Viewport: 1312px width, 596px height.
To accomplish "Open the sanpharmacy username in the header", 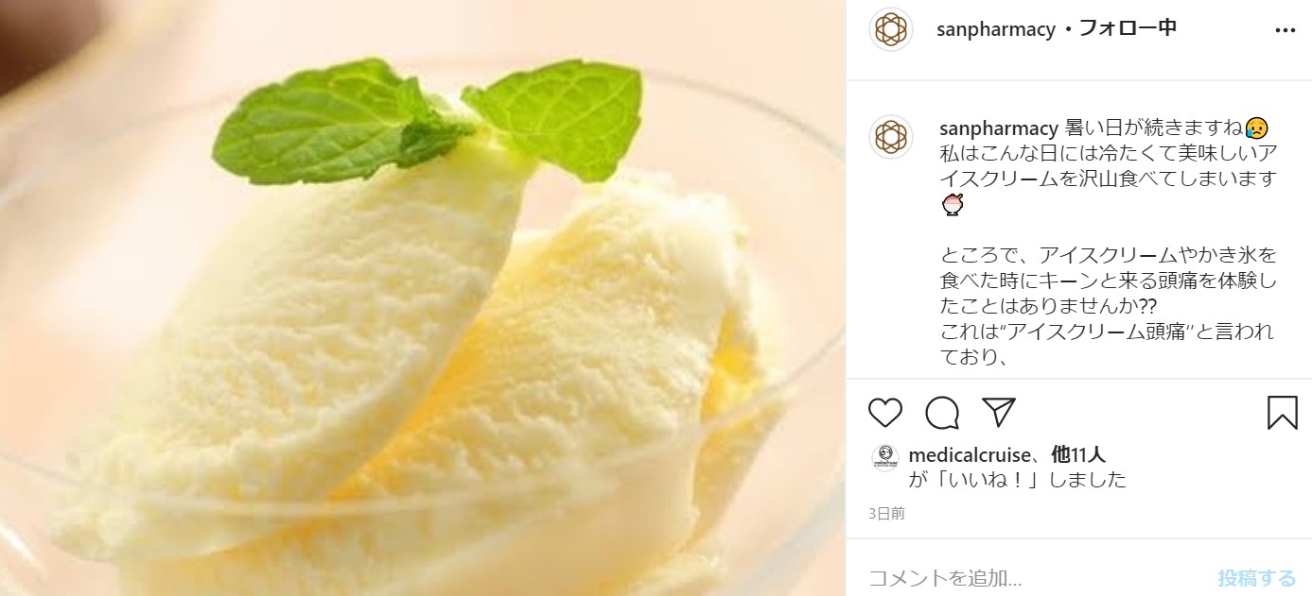I will (x=995, y=29).
